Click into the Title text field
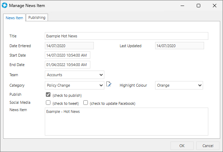 pyautogui.click(x=126, y=36)
